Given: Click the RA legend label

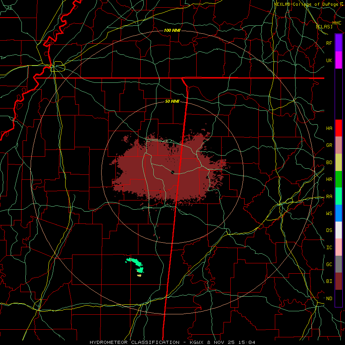Looking at the screenshot, I should point(329,197).
